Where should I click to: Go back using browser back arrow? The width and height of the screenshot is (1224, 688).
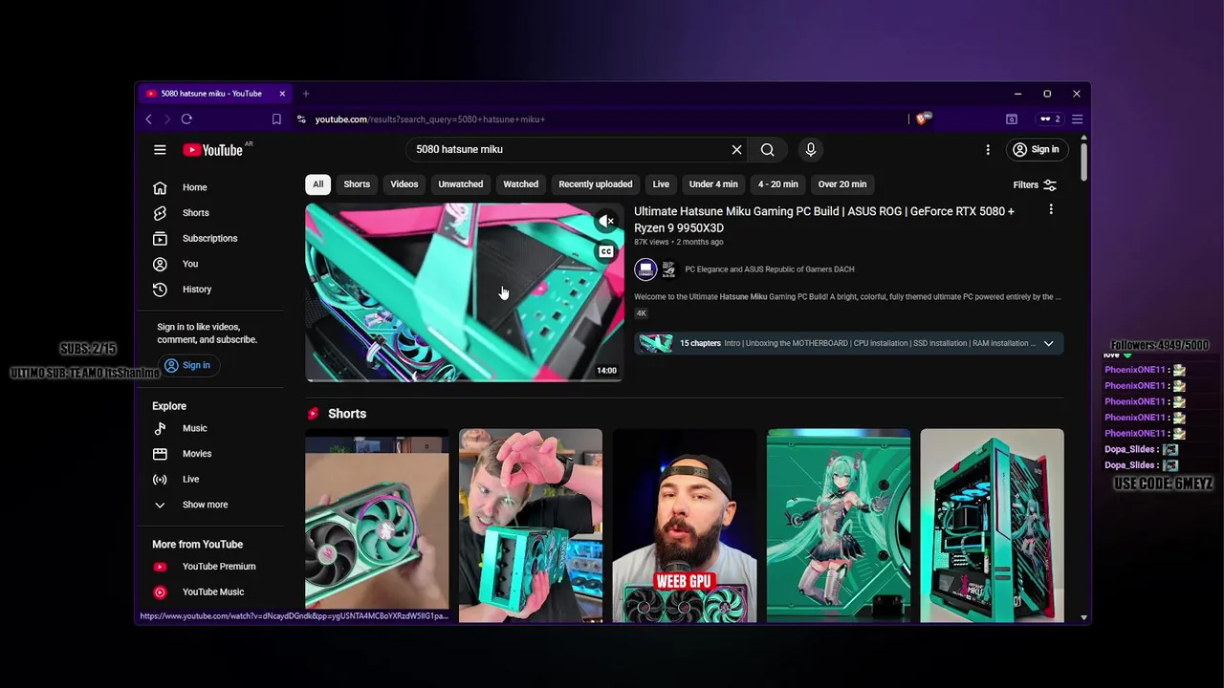click(149, 119)
